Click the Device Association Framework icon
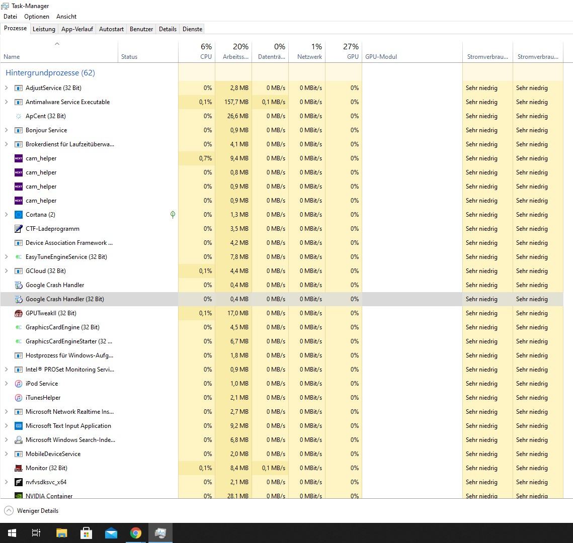 tap(18, 243)
